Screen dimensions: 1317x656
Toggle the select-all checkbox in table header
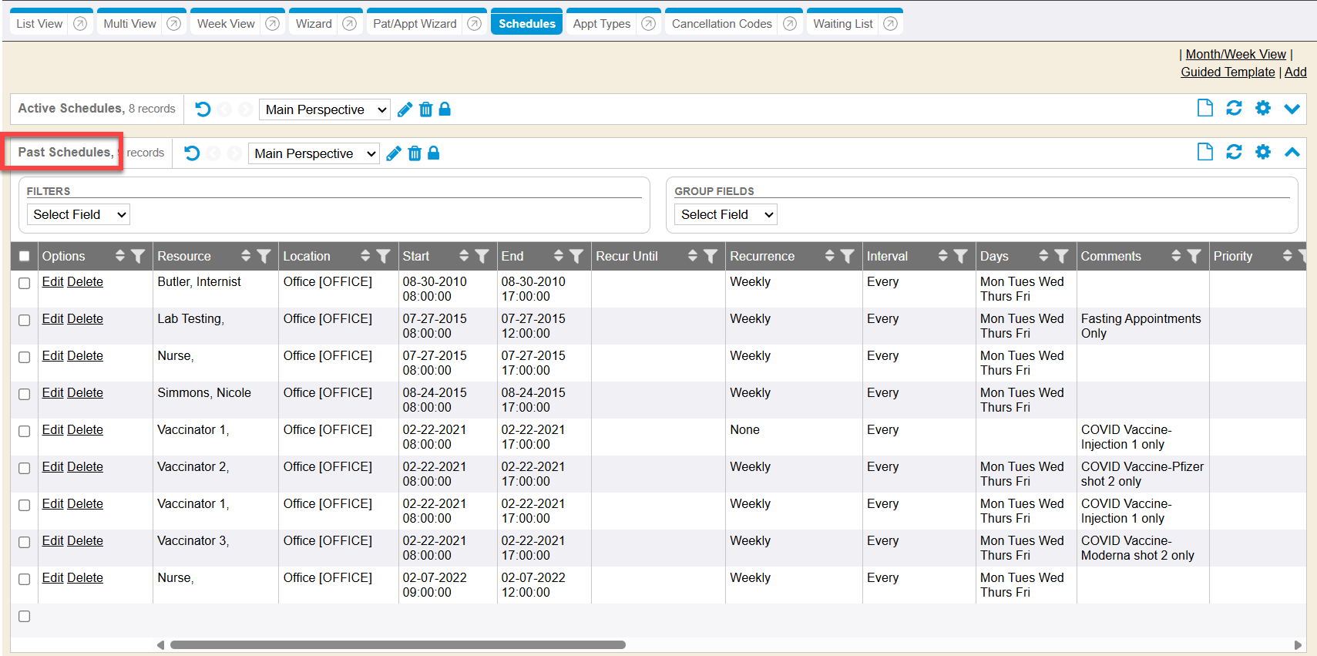click(25, 256)
